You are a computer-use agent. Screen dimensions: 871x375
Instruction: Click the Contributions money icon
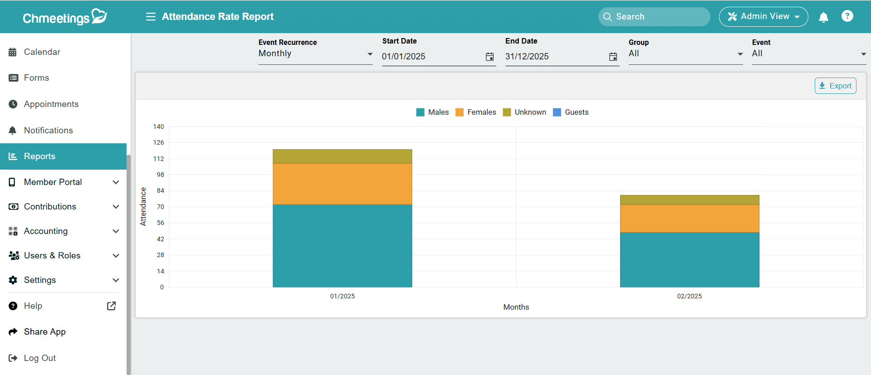[14, 207]
